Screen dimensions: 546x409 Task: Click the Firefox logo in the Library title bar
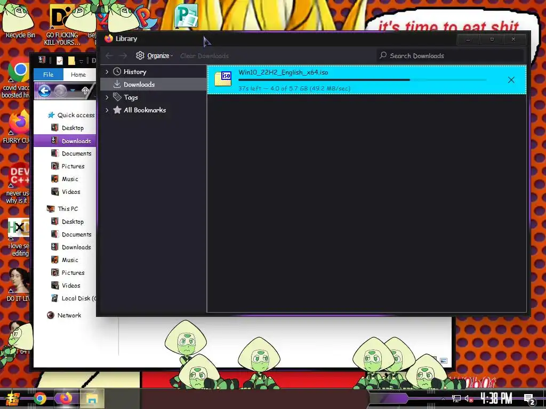pyautogui.click(x=109, y=38)
